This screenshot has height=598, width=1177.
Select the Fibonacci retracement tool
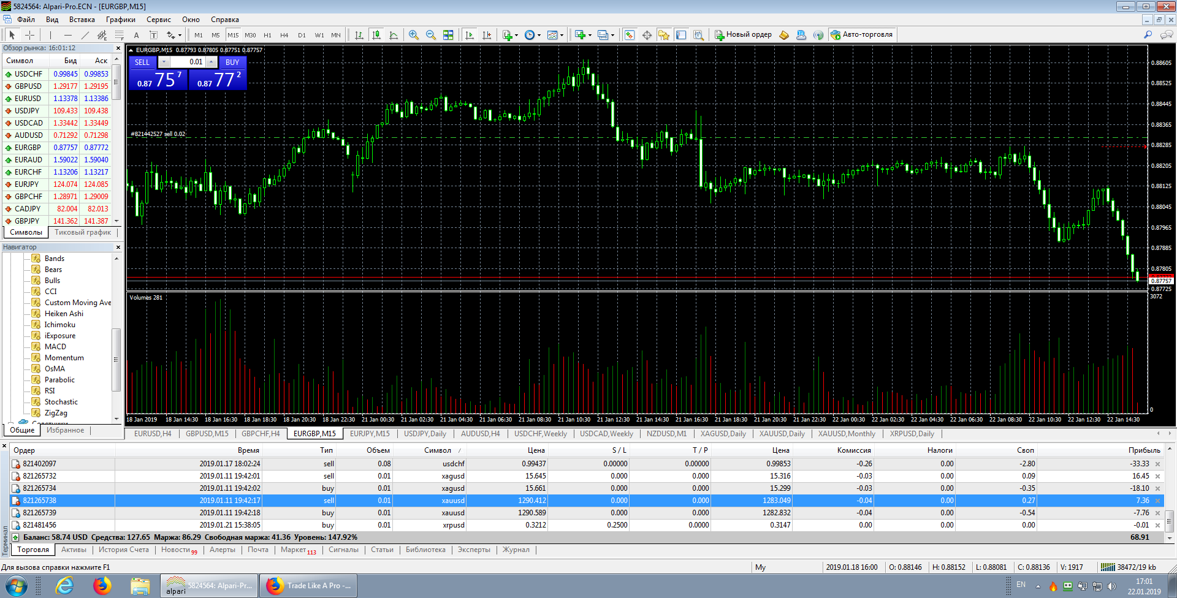[120, 35]
